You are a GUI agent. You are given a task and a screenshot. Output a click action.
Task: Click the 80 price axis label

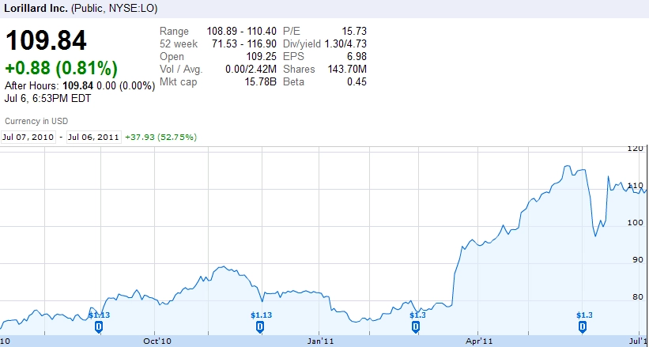click(637, 297)
